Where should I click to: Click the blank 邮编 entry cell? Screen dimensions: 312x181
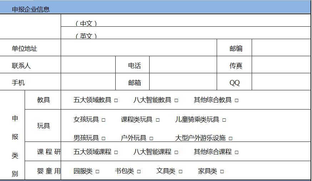pos(281,48)
